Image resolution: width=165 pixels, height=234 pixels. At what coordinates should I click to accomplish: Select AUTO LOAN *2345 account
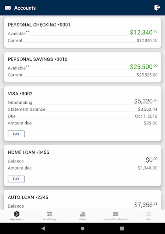[x=28, y=197]
